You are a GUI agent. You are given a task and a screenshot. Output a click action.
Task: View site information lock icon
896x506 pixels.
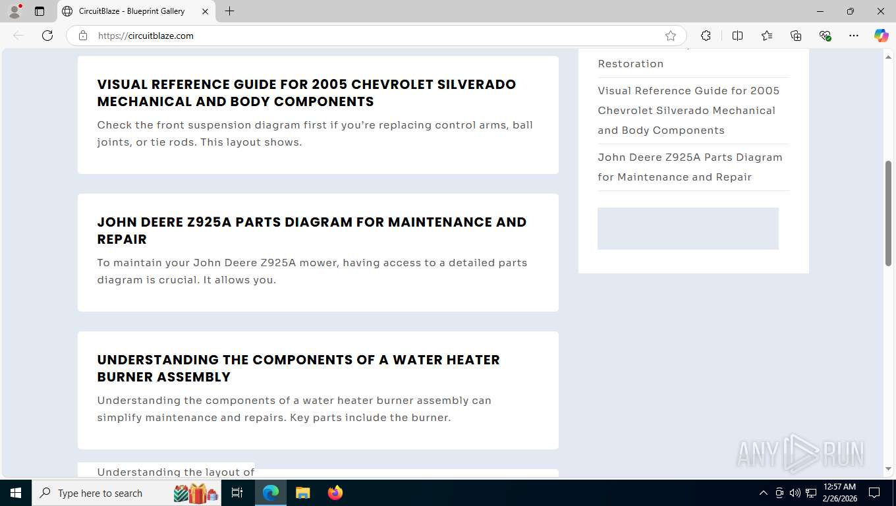[x=83, y=36]
